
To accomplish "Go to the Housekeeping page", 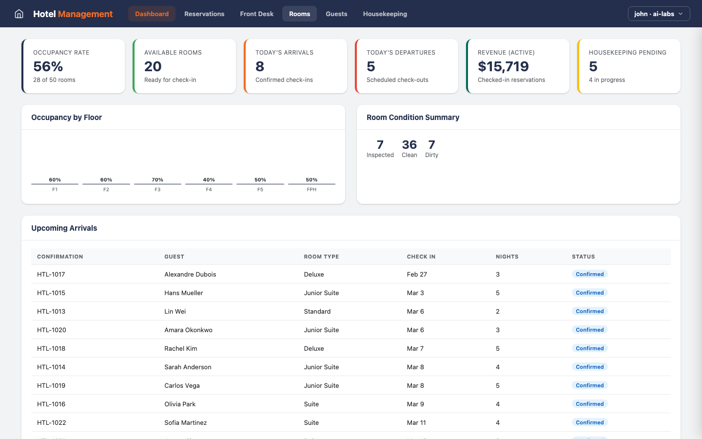I will [385, 14].
